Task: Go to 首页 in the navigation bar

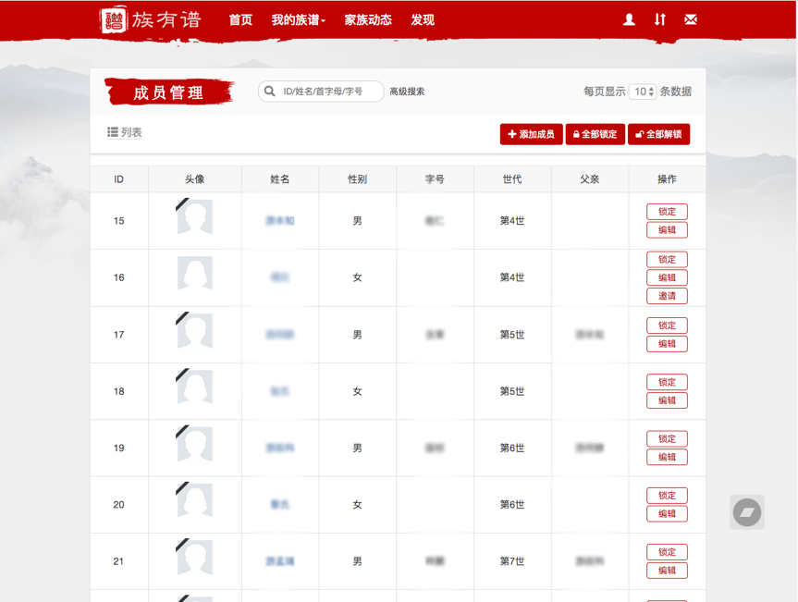Action: click(x=240, y=19)
